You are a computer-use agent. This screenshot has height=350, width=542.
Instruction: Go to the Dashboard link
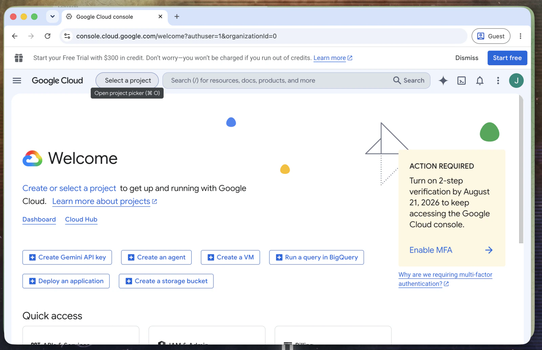pyautogui.click(x=39, y=219)
